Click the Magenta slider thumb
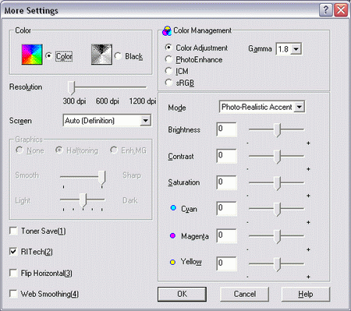The image size is (351, 311). click(x=278, y=236)
